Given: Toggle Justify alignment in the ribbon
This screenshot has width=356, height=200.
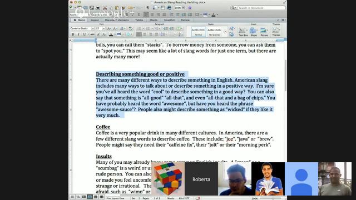Looking at the screenshot, I should [x=156, y=34].
